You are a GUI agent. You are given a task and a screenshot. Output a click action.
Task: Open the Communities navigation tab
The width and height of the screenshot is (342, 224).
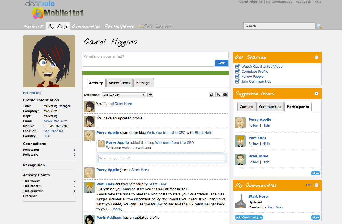tap(86, 26)
